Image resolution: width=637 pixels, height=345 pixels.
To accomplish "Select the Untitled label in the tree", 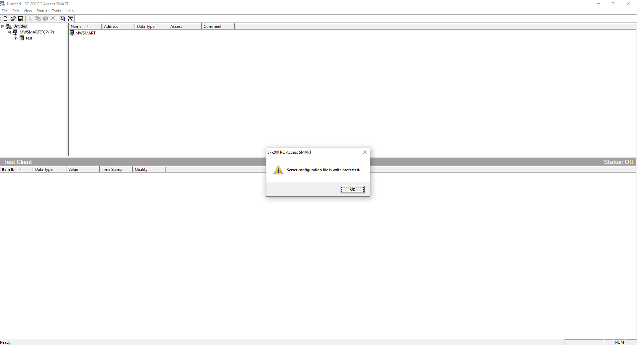I will pyautogui.click(x=20, y=26).
